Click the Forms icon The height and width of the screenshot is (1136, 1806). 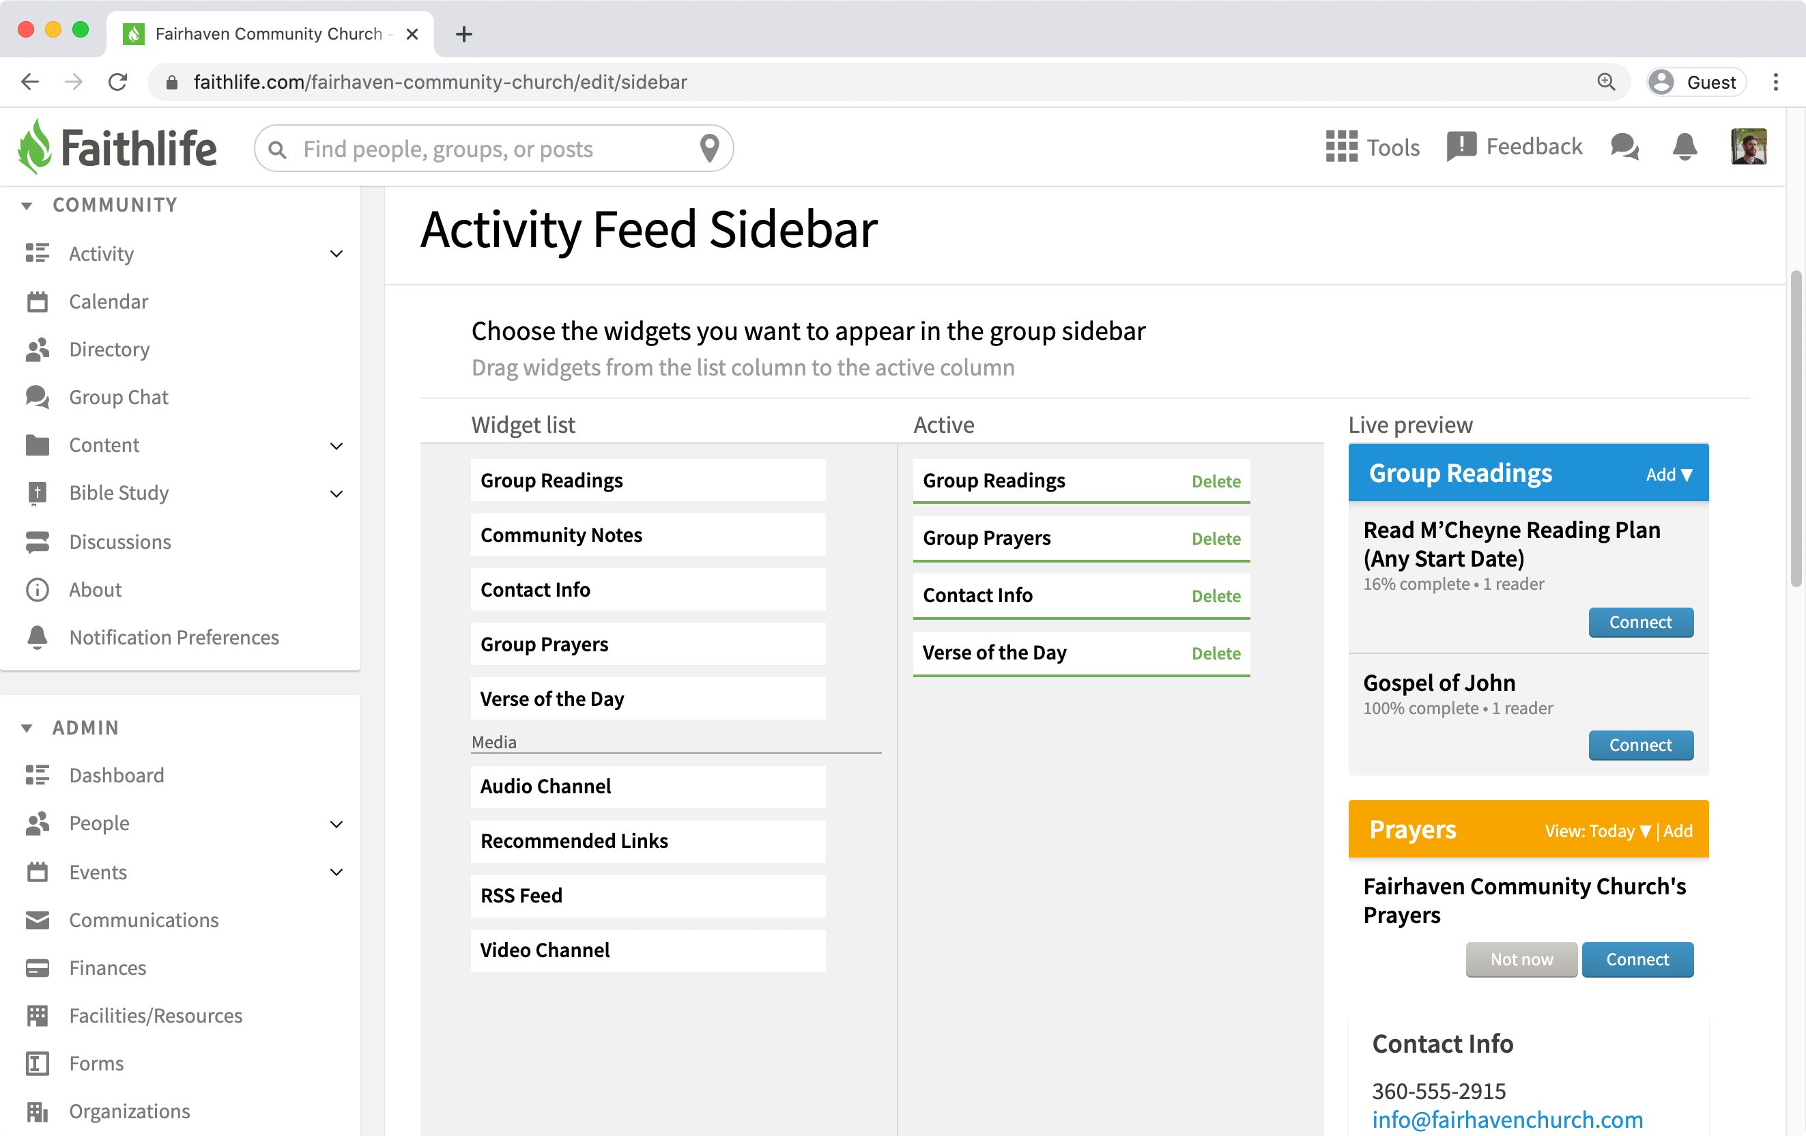pyautogui.click(x=37, y=1063)
